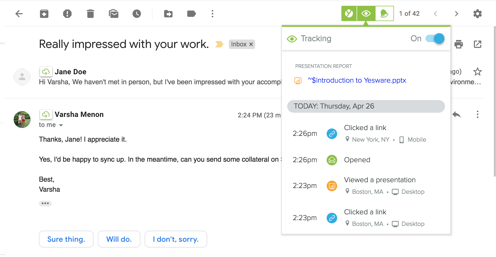Viewport: 496px width, 257px height.
Task: Expand trimmed content with the ellipsis button
Action: [45, 203]
